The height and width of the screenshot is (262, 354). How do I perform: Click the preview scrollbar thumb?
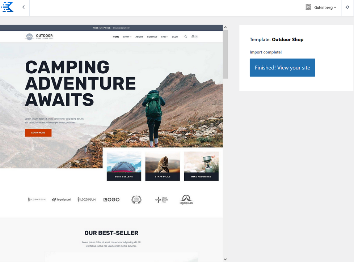tap(225, 54)
